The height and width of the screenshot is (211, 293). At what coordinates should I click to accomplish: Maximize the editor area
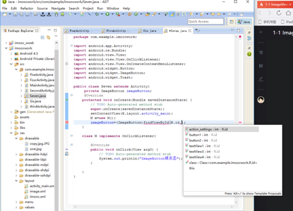(239, 30)
